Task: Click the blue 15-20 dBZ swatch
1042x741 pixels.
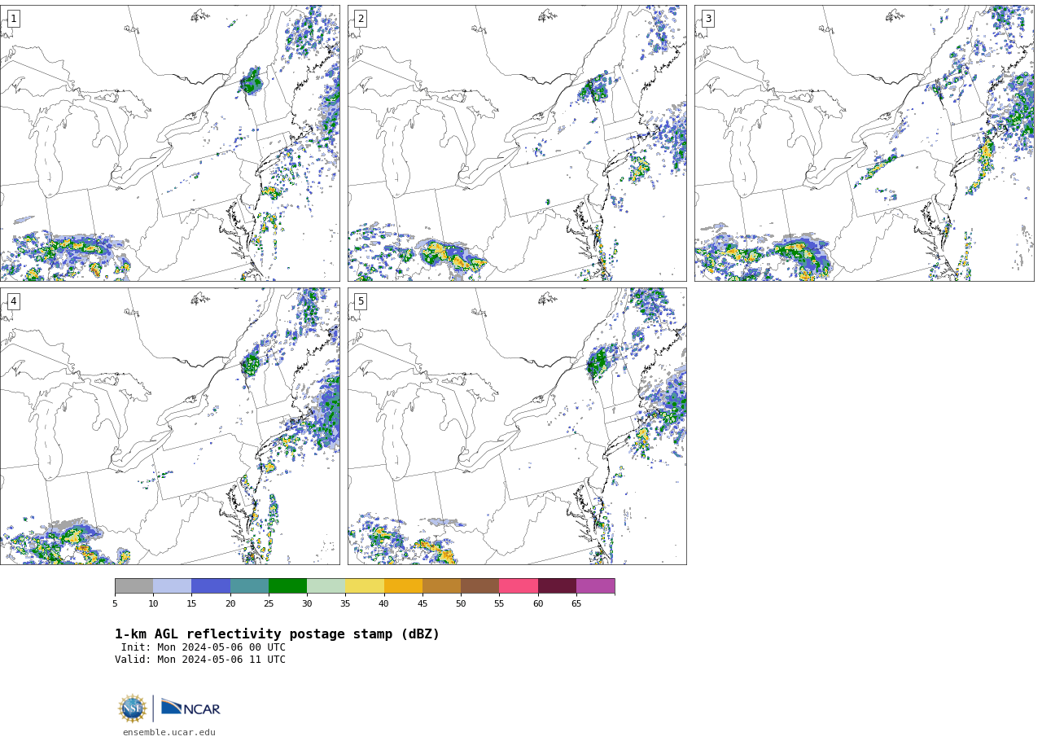Action: (x=211, y=586)
